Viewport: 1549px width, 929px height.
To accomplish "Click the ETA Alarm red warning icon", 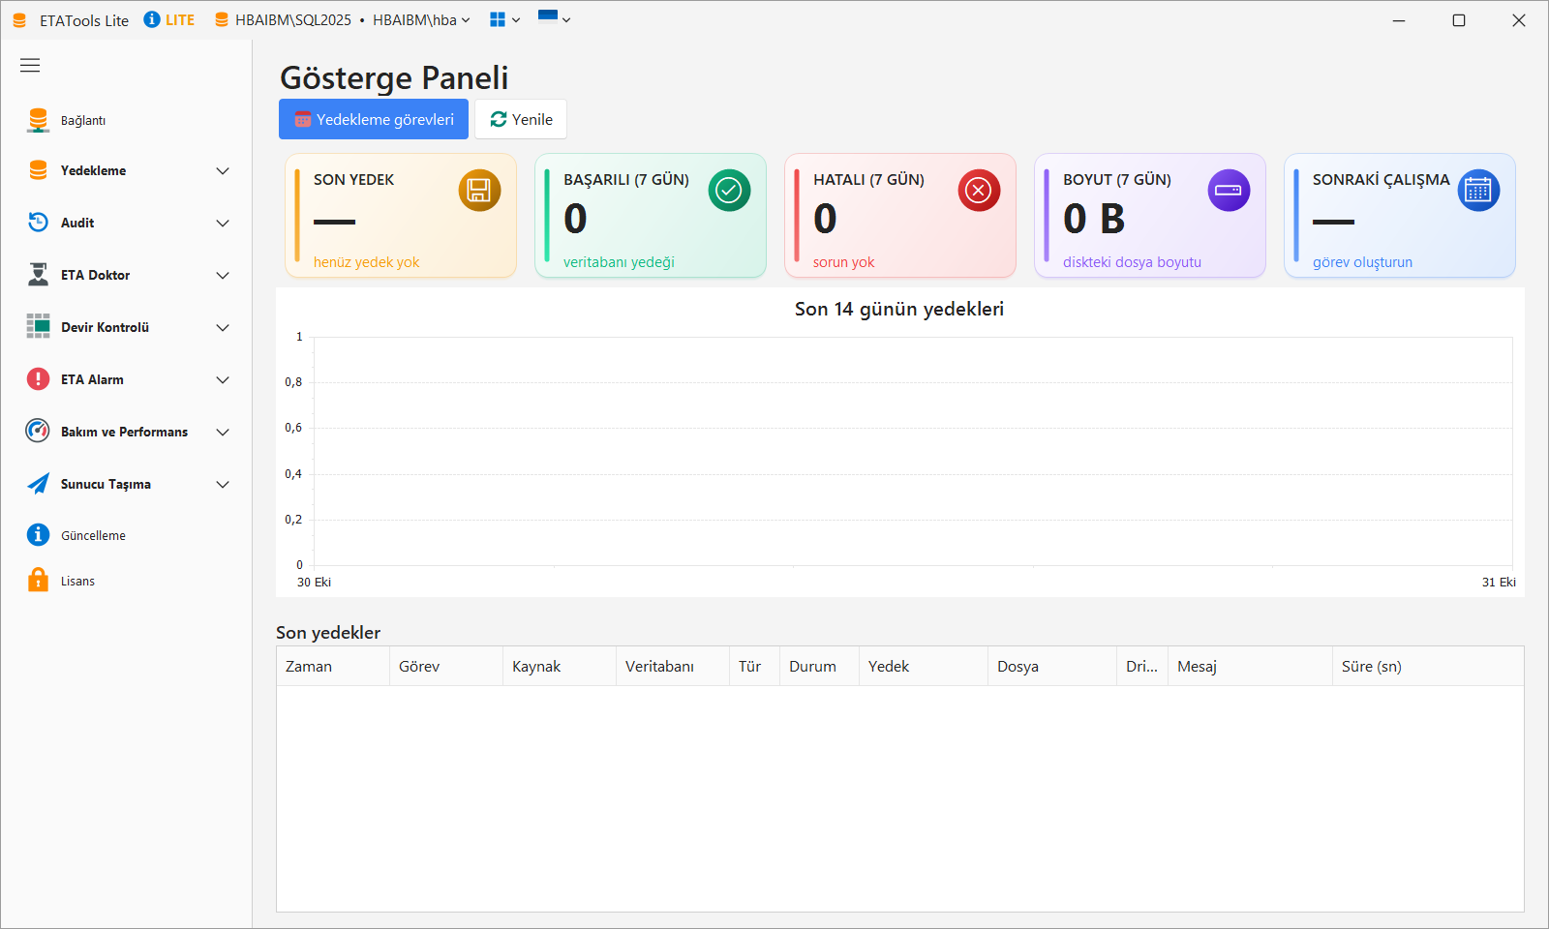I will pyautogui.click(x=38, y=378).
